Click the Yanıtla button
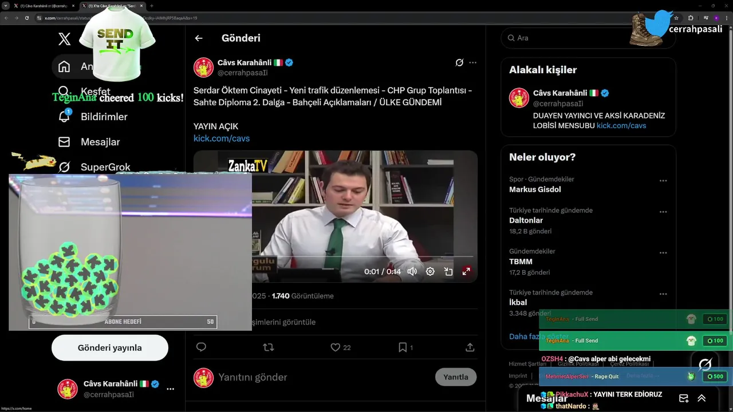Image resolution: width=733 pixels, height=412 pixels. tap(456, 377)
